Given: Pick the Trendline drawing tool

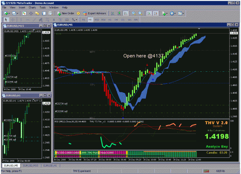Looking at the screenshot, I should 34,20.
